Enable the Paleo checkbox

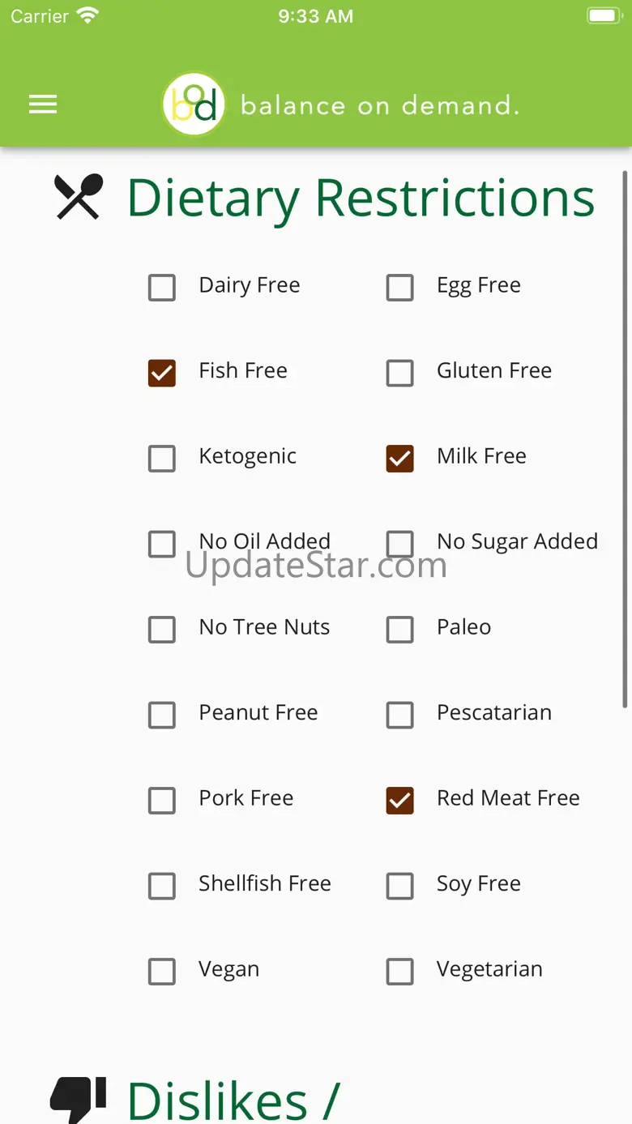400,630
